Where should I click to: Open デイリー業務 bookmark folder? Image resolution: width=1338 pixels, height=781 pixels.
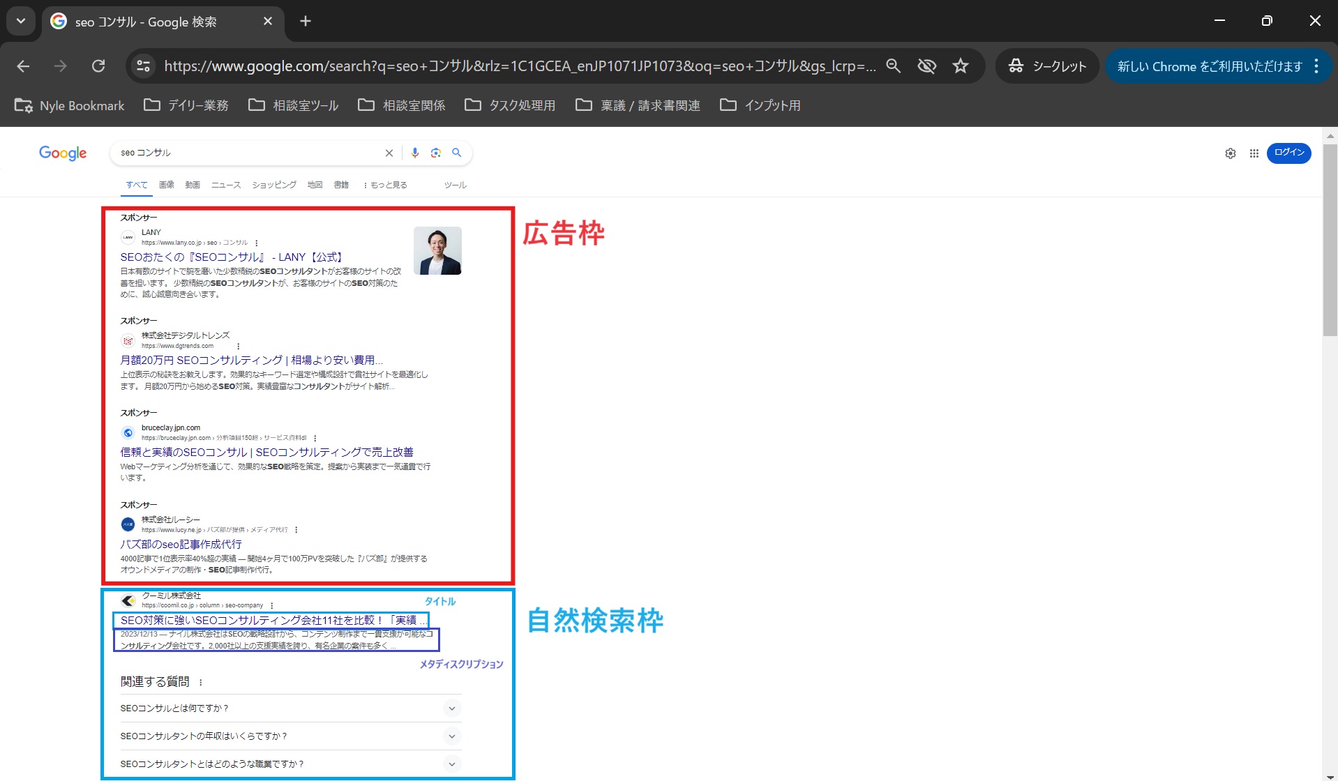click(x=186, y=105)
